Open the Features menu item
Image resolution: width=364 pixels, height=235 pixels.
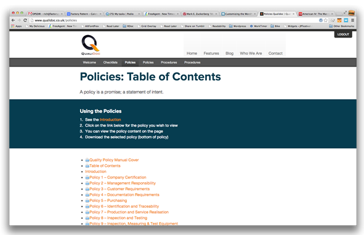(x=211, y=54)
